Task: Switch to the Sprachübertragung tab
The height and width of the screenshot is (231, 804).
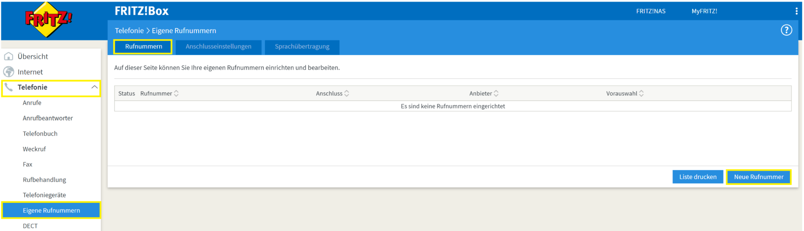Action: [302, 47]
